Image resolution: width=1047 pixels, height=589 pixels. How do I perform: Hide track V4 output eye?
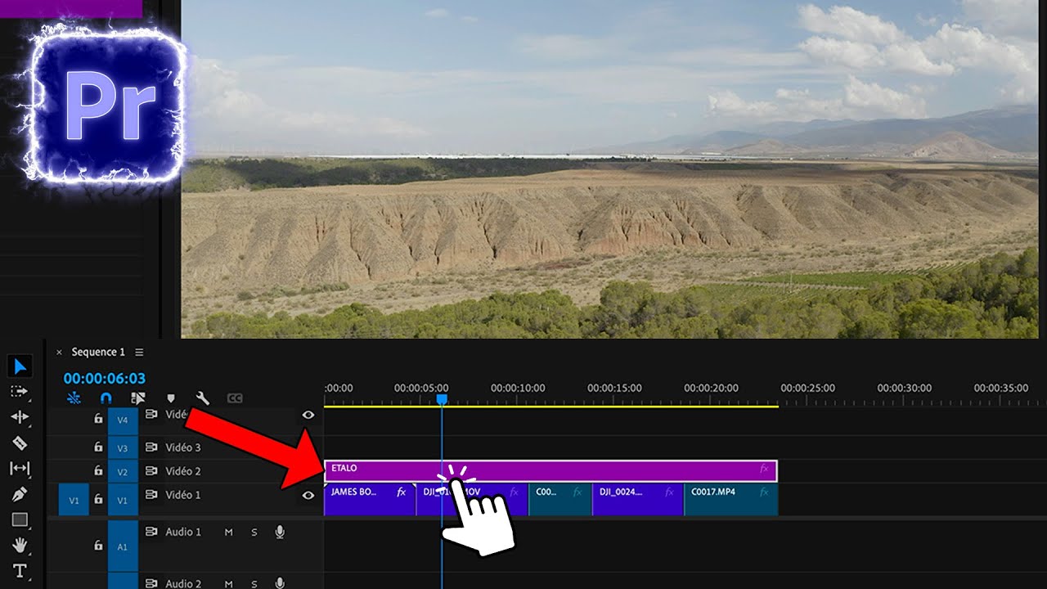click(308, 415)
